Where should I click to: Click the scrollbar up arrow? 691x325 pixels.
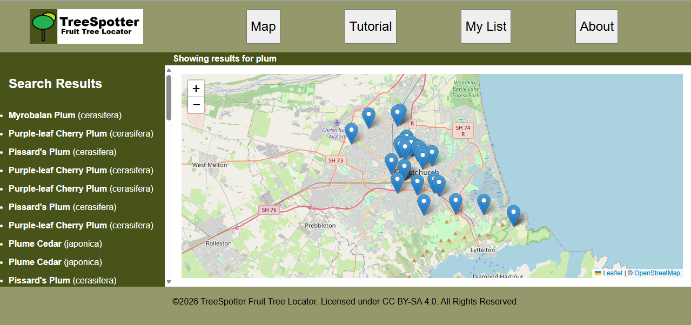[x=169, y=70]
